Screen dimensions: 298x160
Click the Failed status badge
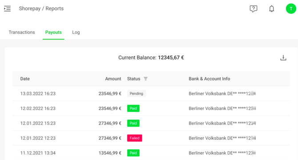pos(135,138)
